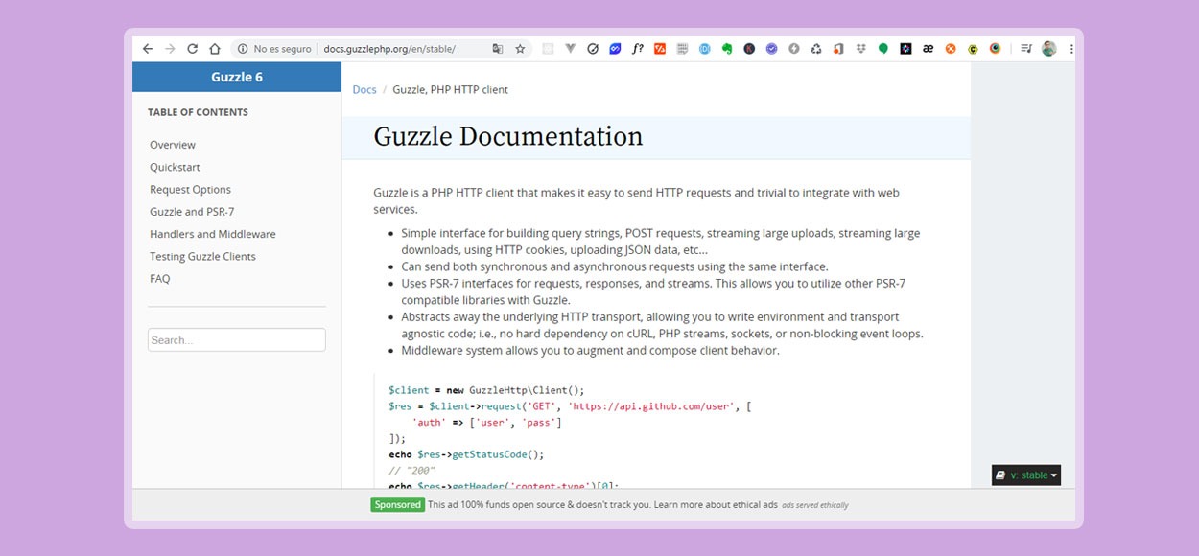1199x556 pixels.
Task: Click the translate page icon in address bar
Action: 497,49
